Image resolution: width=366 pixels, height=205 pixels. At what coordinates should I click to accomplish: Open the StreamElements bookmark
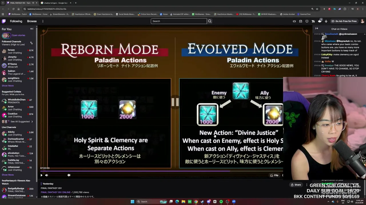coord(59,14)
